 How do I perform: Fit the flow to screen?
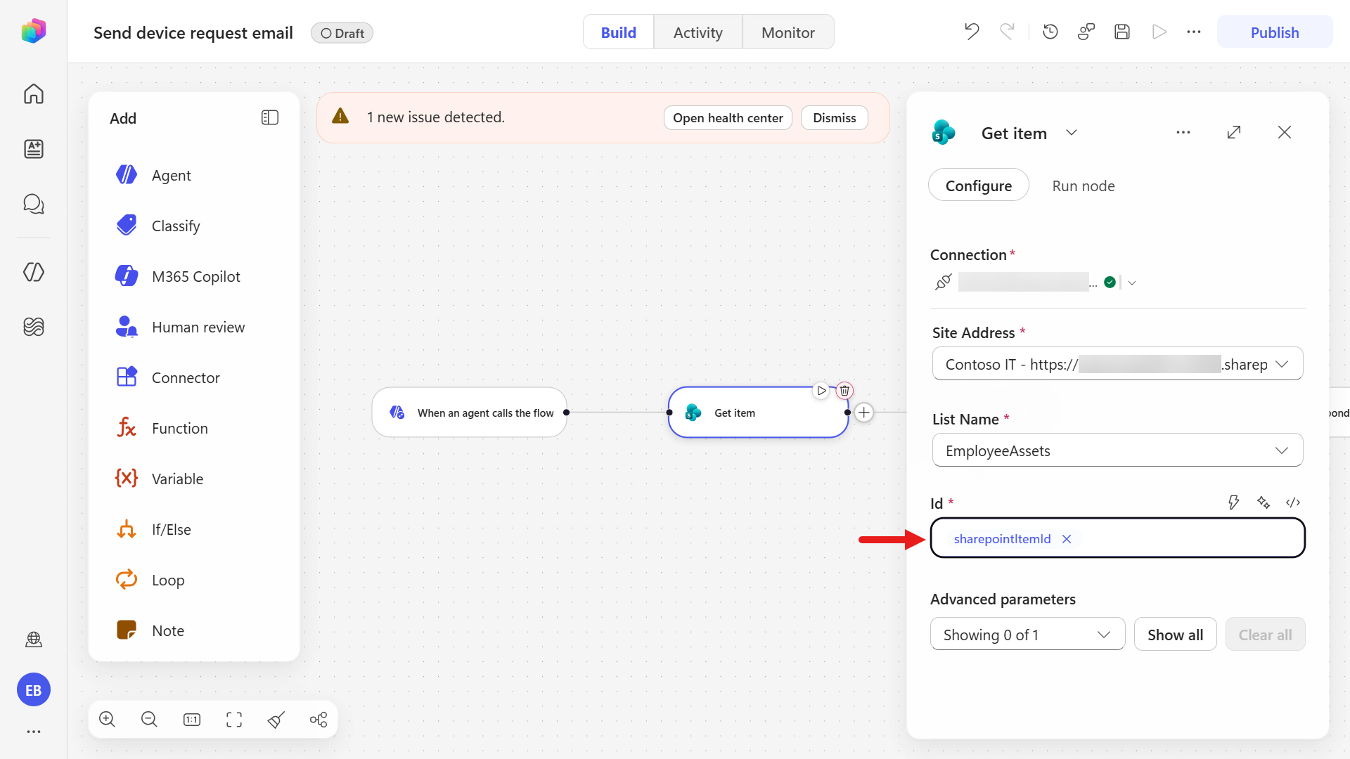pos(234,719)
